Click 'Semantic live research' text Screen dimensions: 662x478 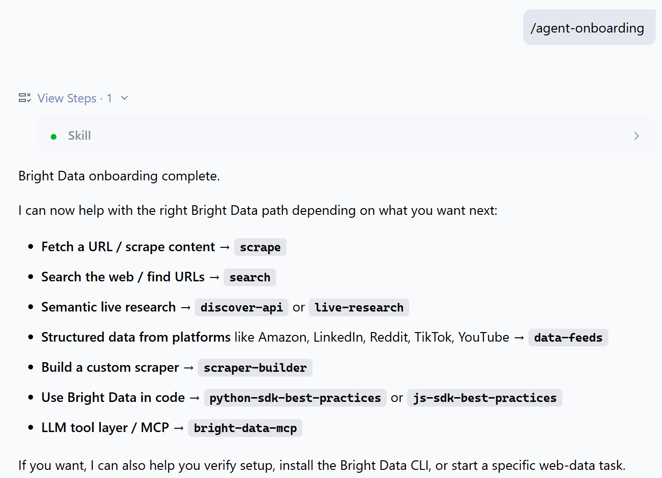pyautogui.click(x=109, y=307)
